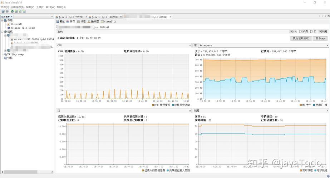Click the last green toolbar icon in the row
This screenshot has width=330, height=178.
click(x=24, y=11)
